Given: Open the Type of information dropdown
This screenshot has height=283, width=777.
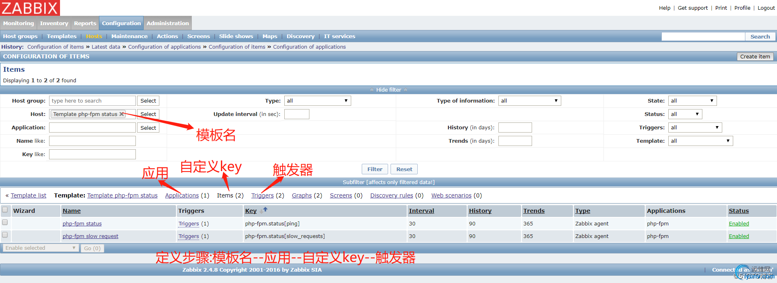Looking at the screenshot, I should pos(530,101).
